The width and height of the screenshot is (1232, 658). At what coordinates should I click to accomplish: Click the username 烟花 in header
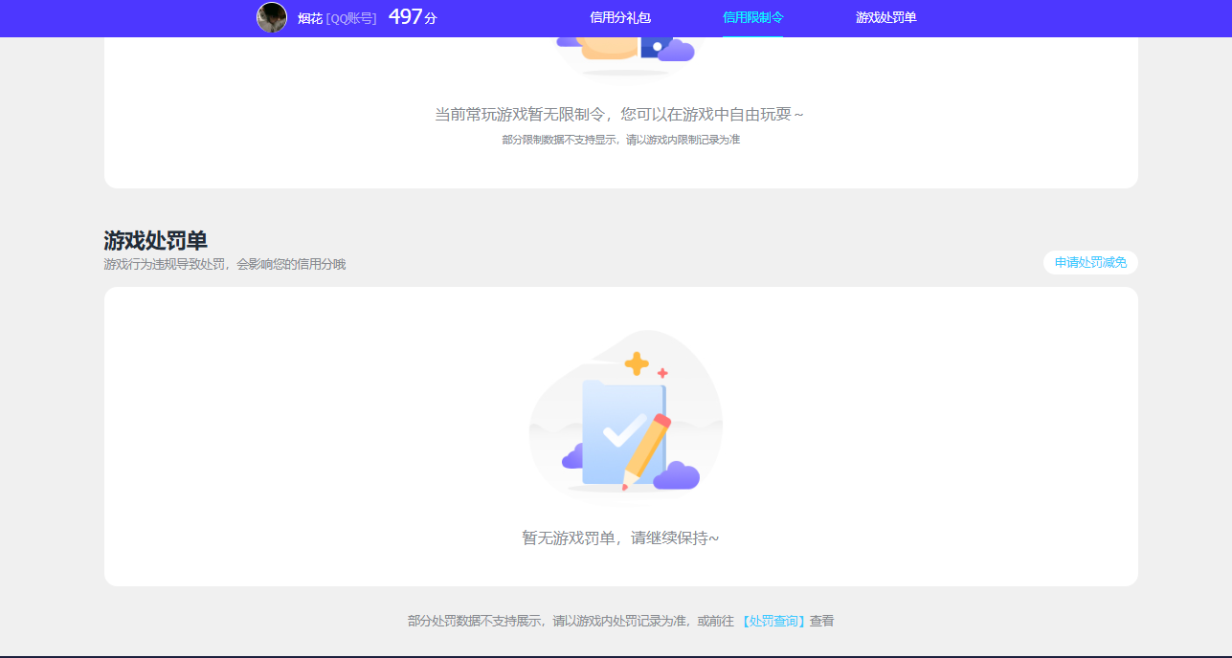tap(310, 18)
